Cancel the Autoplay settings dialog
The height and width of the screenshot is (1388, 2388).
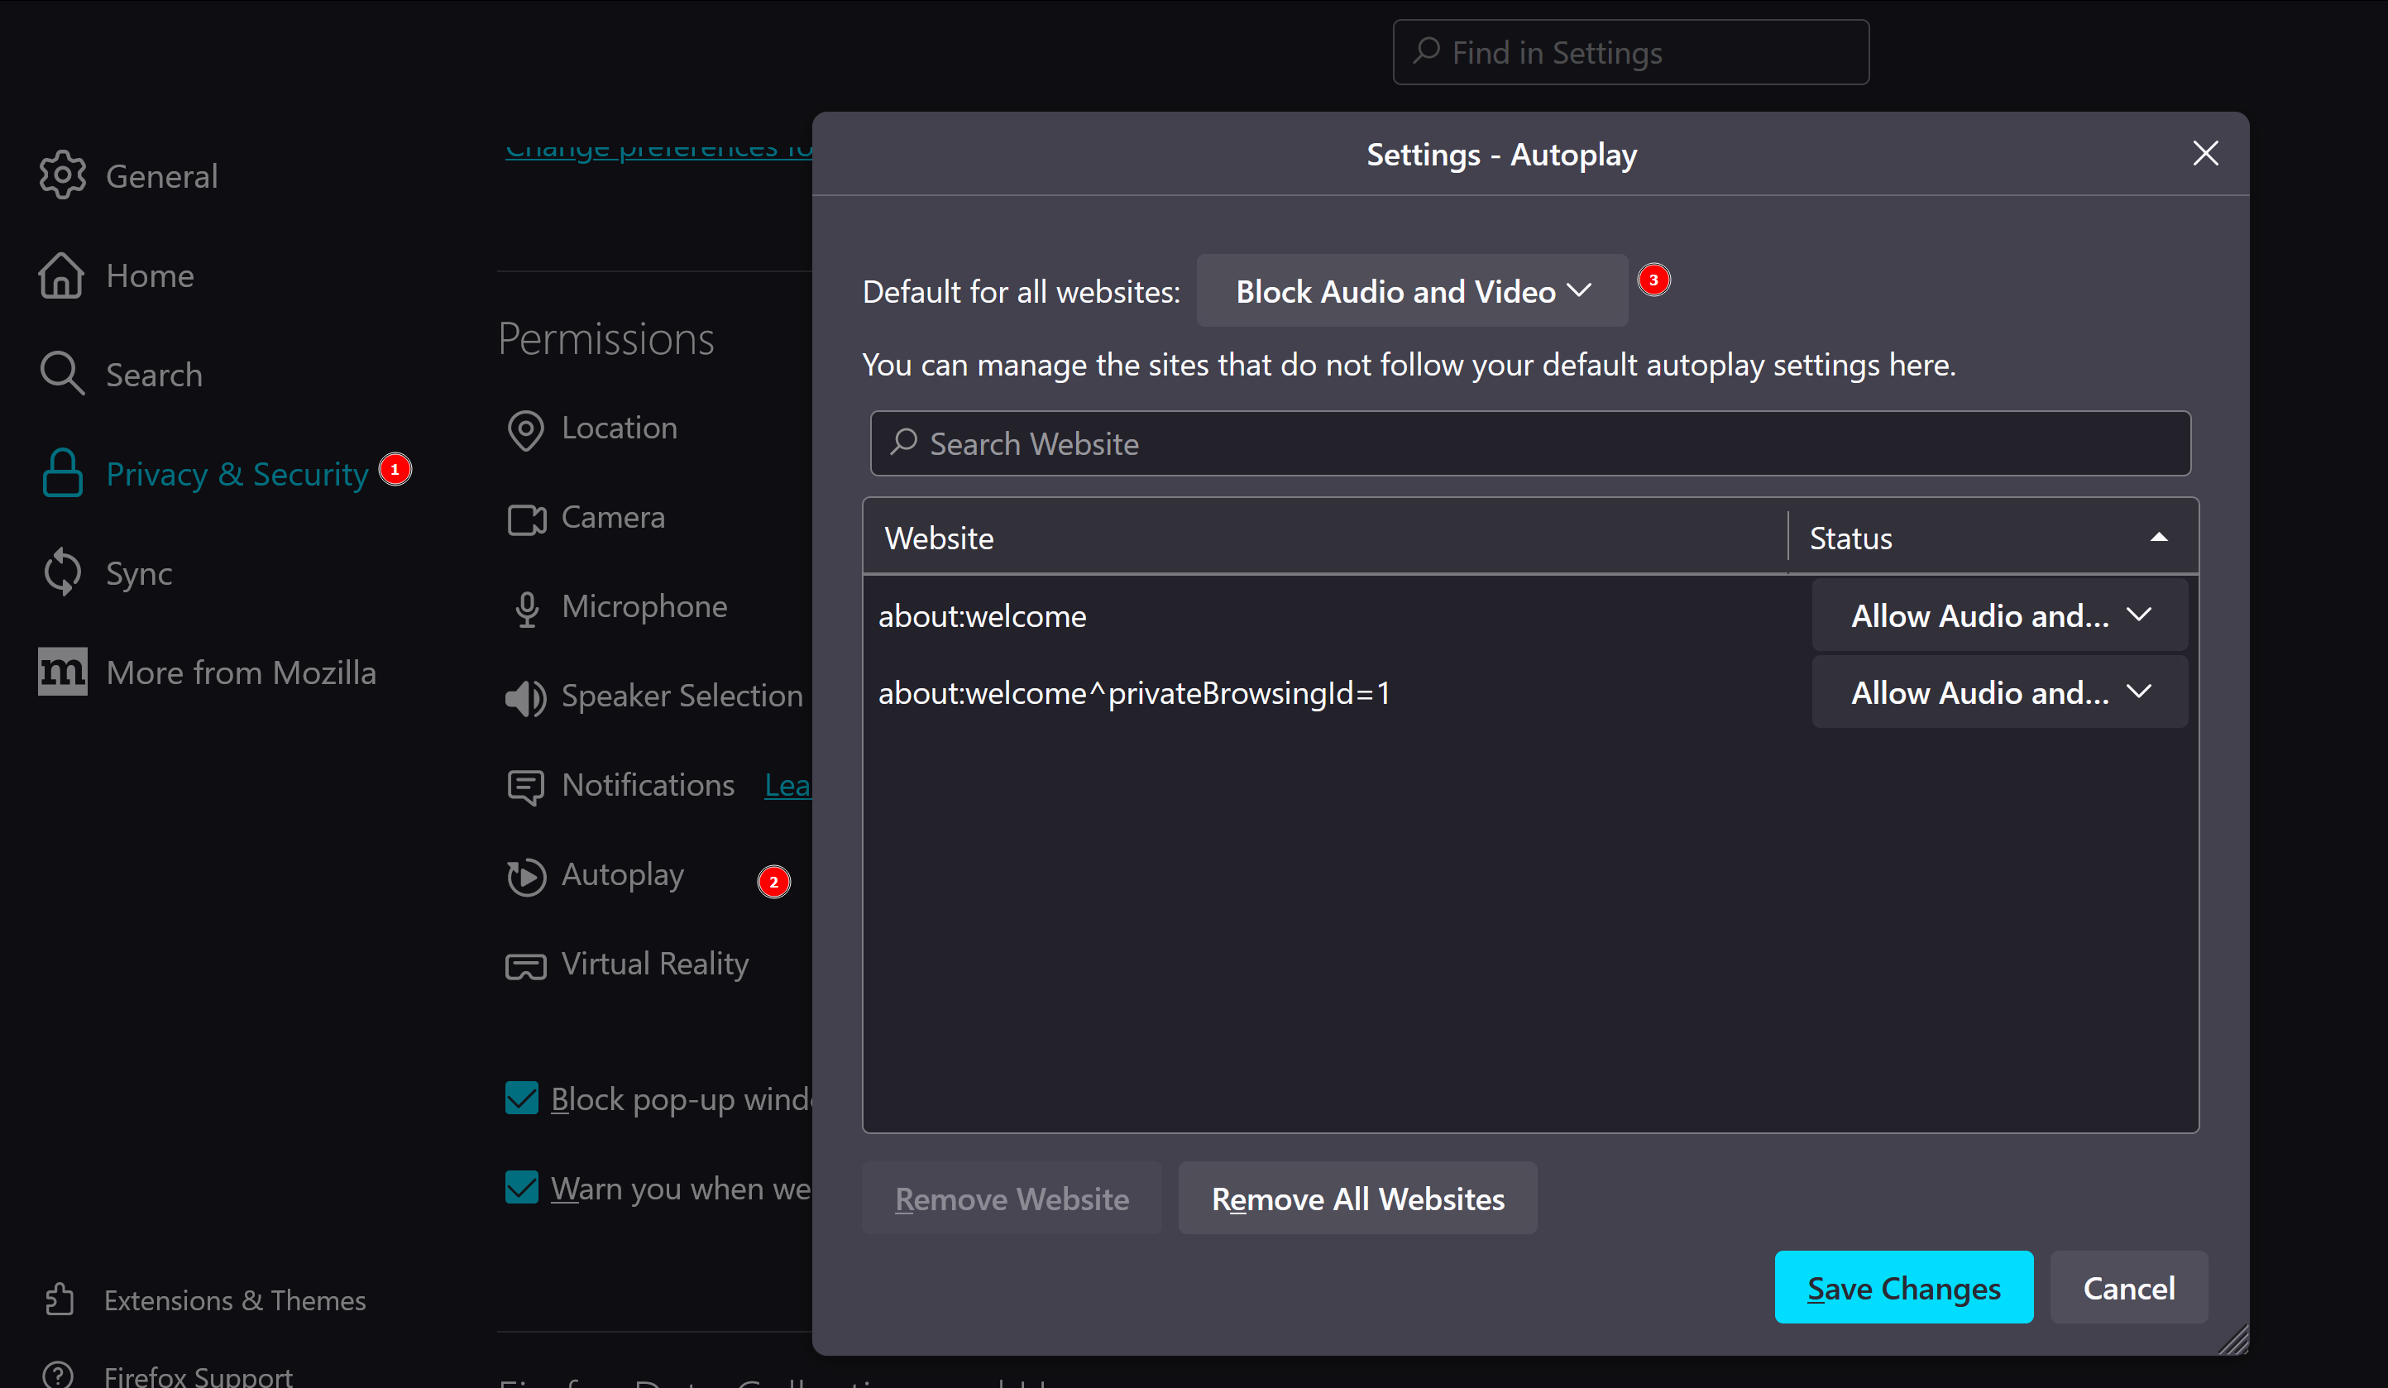click(2127, 1288)
